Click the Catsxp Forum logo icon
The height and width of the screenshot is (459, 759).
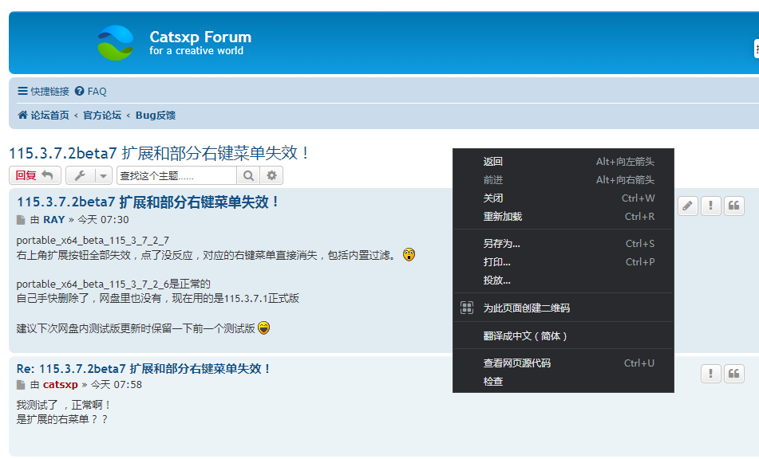tap(116, 43)
